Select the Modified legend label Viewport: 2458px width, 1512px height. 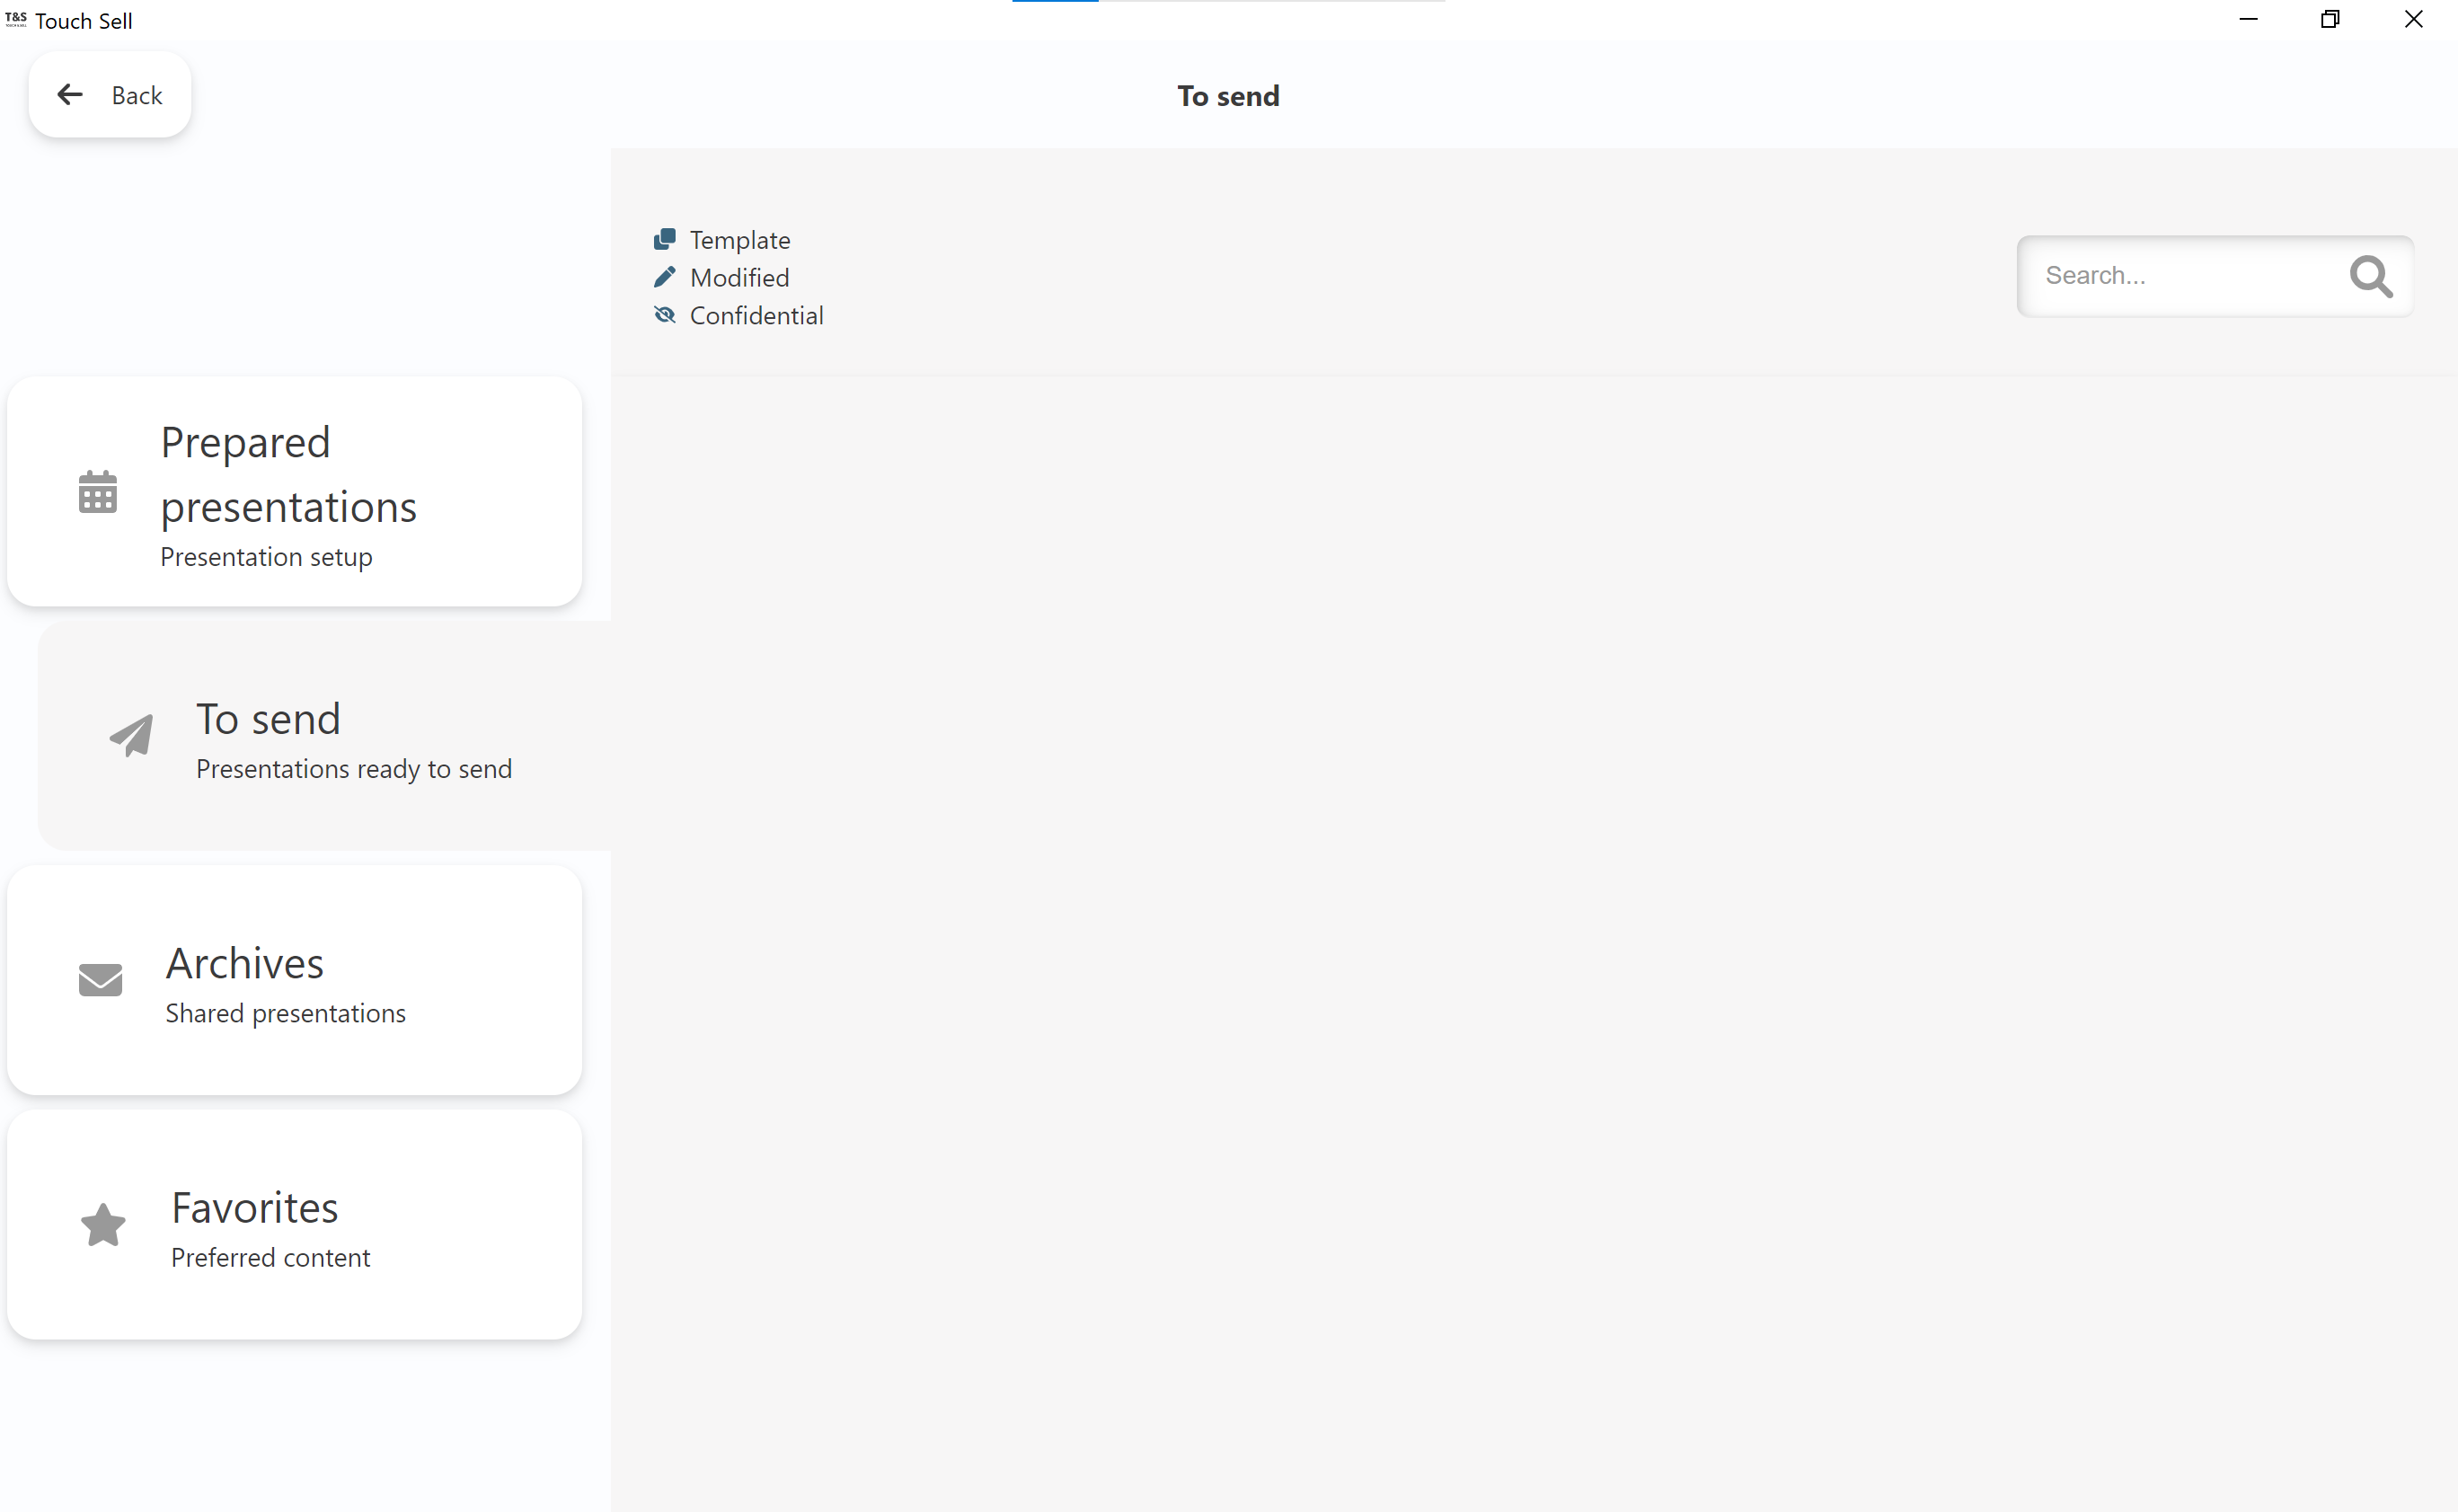point(740,278)
